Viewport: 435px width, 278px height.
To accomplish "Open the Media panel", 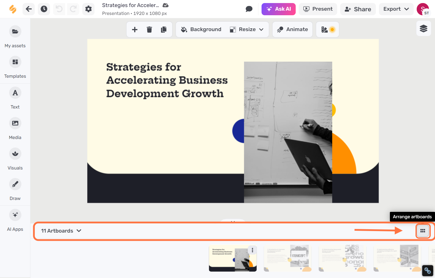I will click(x=15, y=128).
